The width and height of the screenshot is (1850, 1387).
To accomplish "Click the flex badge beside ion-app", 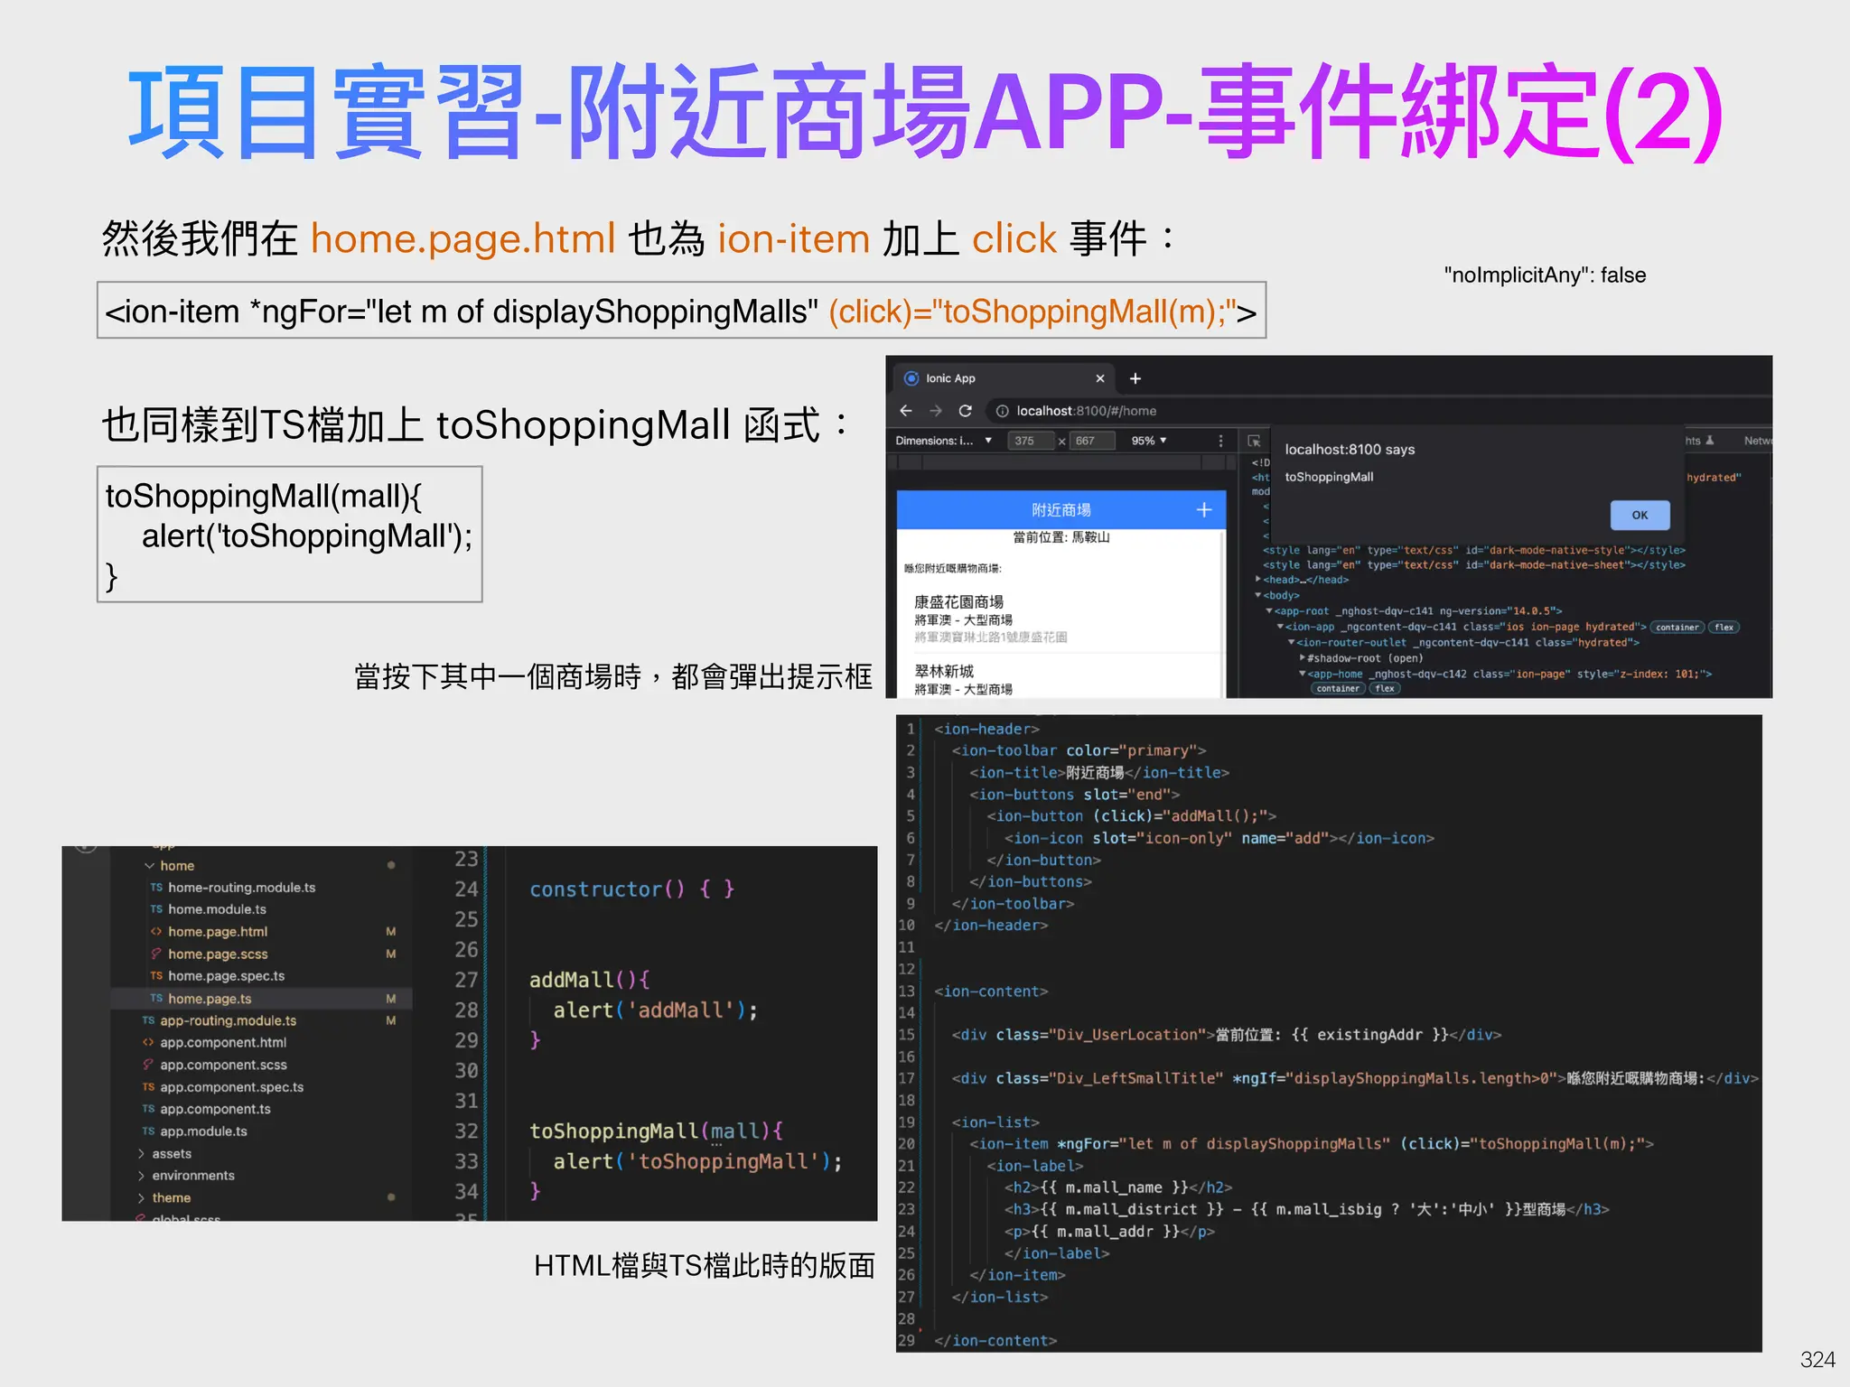I will click(x=1724, y=628).
